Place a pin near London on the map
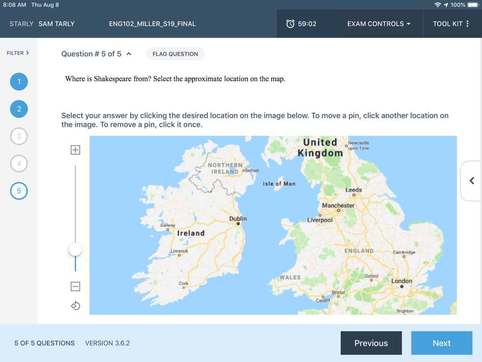The height and width of the screenshot is (362, 482). click(x=401, y=285)
